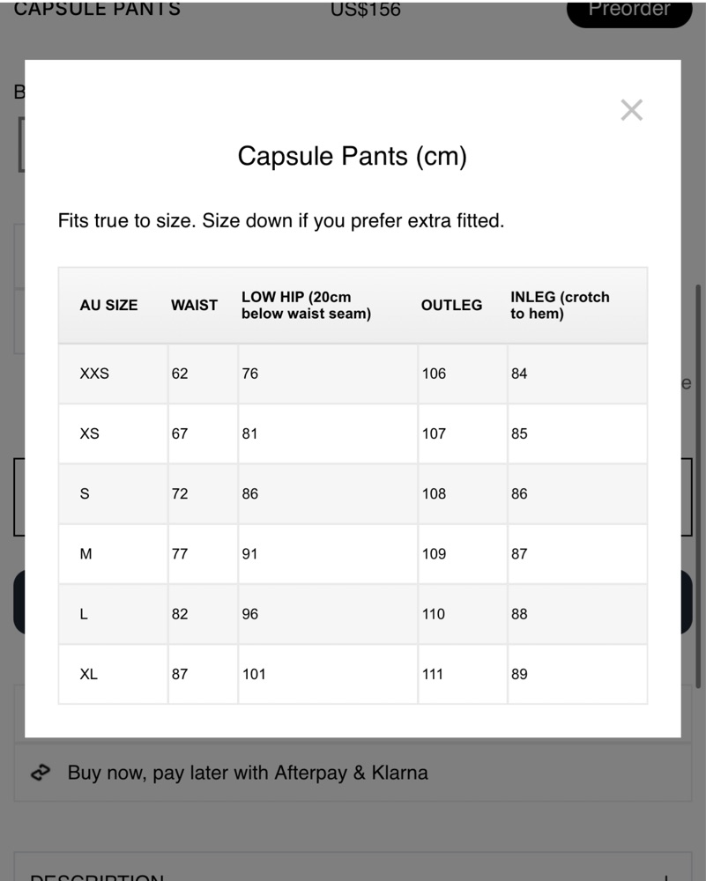
Task: Expand the Description section
Action: coord(353,868)
